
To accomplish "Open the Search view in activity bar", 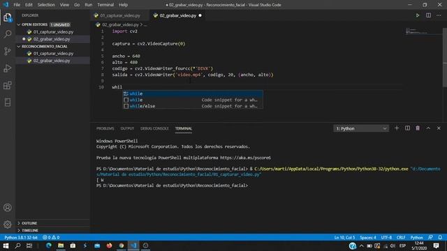I will tap(8, 34).
